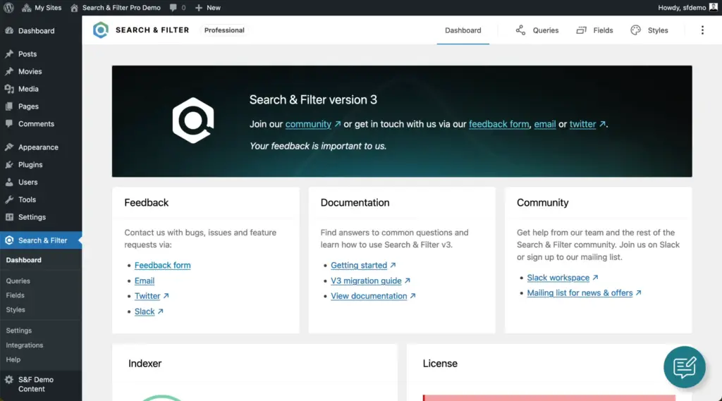The height and width of the screenshot is (401, 722).
Task: Click the Plugins icon in sidebar
Action: 9,165
